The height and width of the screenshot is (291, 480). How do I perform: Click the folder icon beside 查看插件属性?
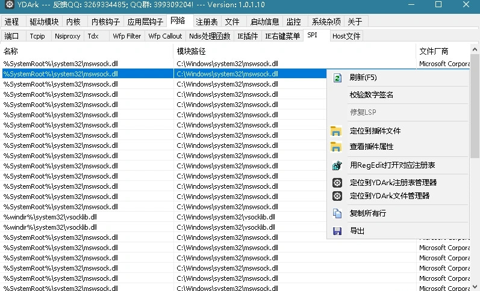pos(336,147)
